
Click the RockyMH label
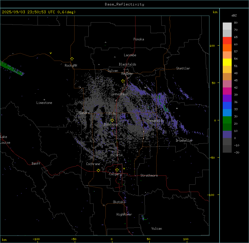(x=71, y=66)
